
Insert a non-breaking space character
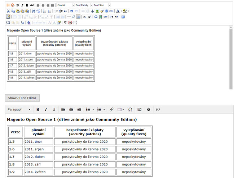click(x=70, y=23)
